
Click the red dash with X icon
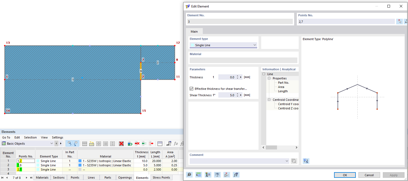pyautogui.click(x=137, y=144)
